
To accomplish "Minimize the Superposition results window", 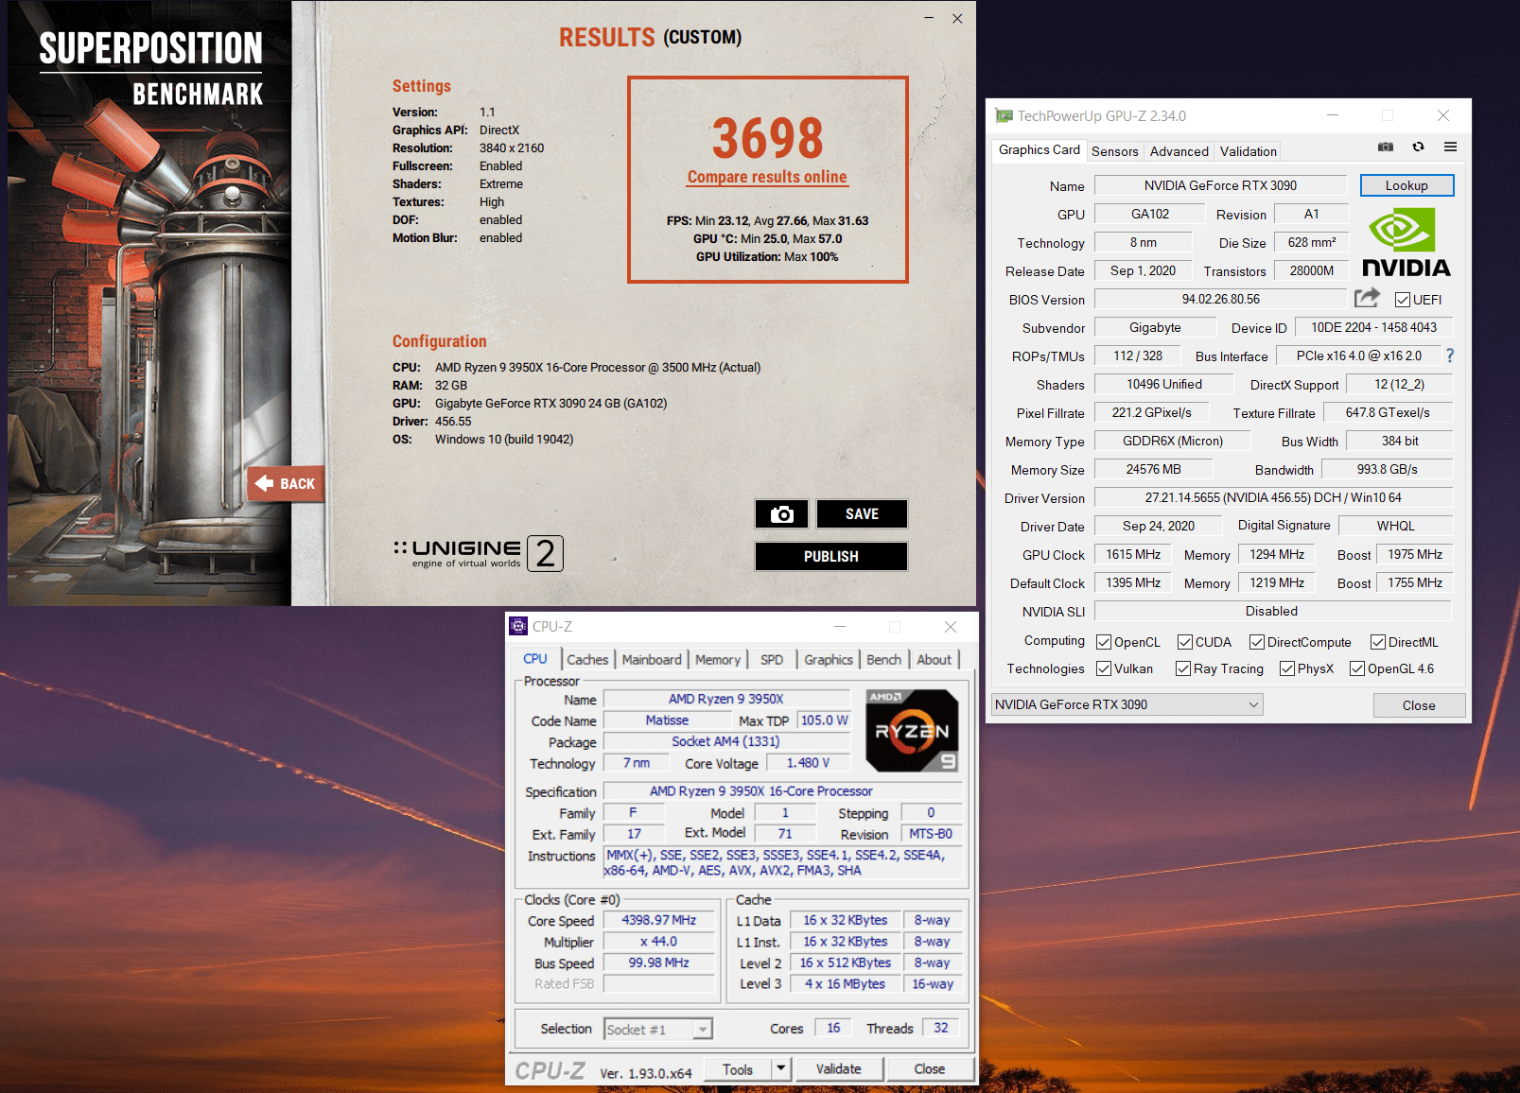I will (x=929, y=18).
